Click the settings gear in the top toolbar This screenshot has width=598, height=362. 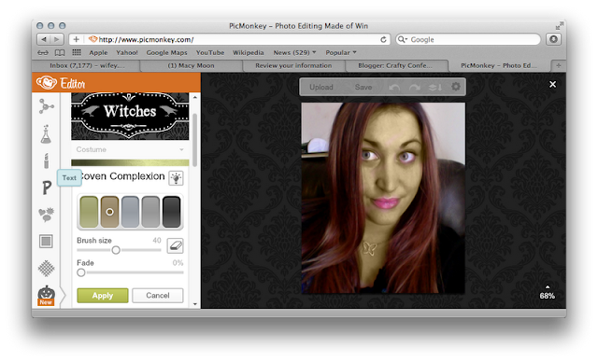point(456,87)
